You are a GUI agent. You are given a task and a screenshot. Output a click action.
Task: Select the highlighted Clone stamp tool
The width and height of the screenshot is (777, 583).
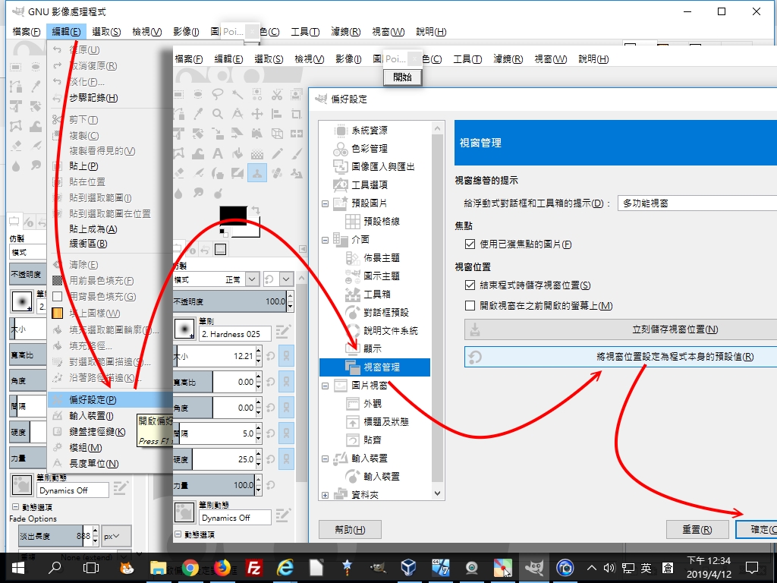click(x=257, y=173)
